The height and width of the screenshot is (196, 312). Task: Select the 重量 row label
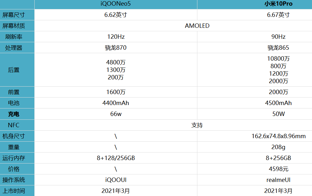click(13, 147)
